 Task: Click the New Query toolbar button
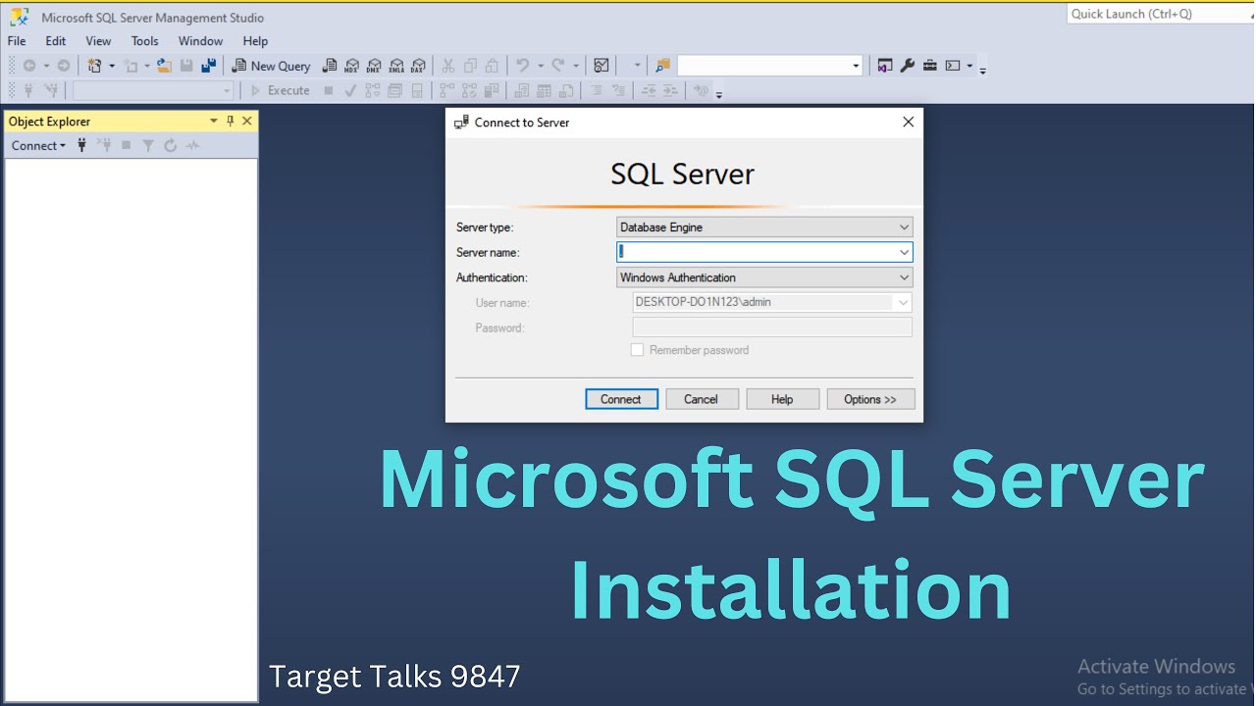click(271, 66)
